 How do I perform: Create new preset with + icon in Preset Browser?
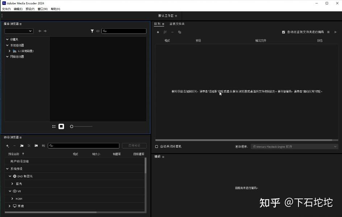(7, 146)
